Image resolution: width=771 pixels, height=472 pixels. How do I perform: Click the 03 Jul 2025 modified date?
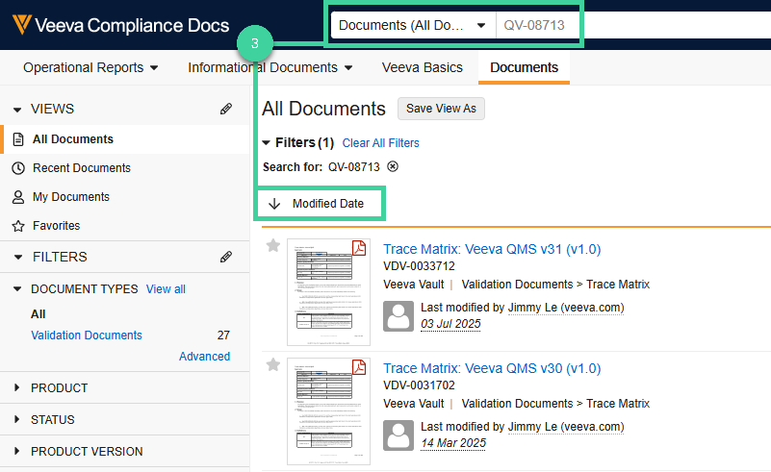[x=450, y=324]
